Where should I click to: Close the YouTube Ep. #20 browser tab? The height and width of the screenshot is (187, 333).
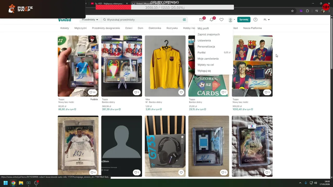tap(127, 3)
